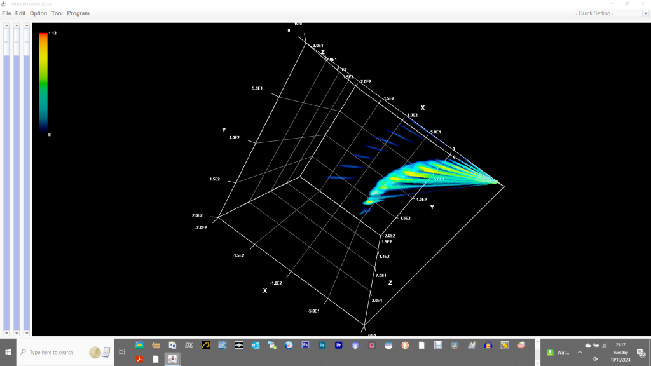The image size is (651, 366).
Task: Launch Premiere Pro from the taskbar
Action: click(339, 345)
